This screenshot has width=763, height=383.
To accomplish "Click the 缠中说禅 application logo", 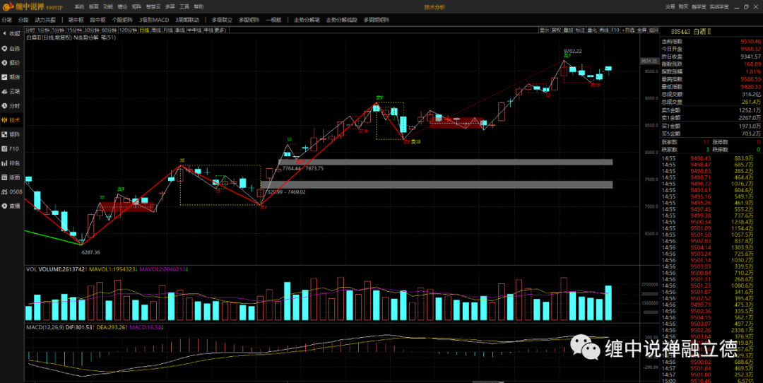I will pyautogui.click(x=32, y=7).
